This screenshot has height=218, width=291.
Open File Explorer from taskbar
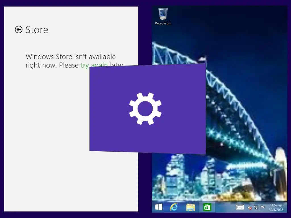(x=191, y=207)
